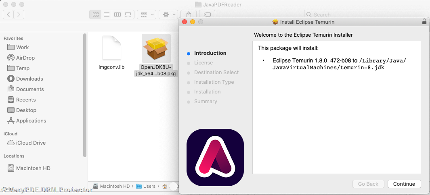Viewport: 430px width, 195px height.
Task: Click the Finder back arrow
Action: (8, 15)
